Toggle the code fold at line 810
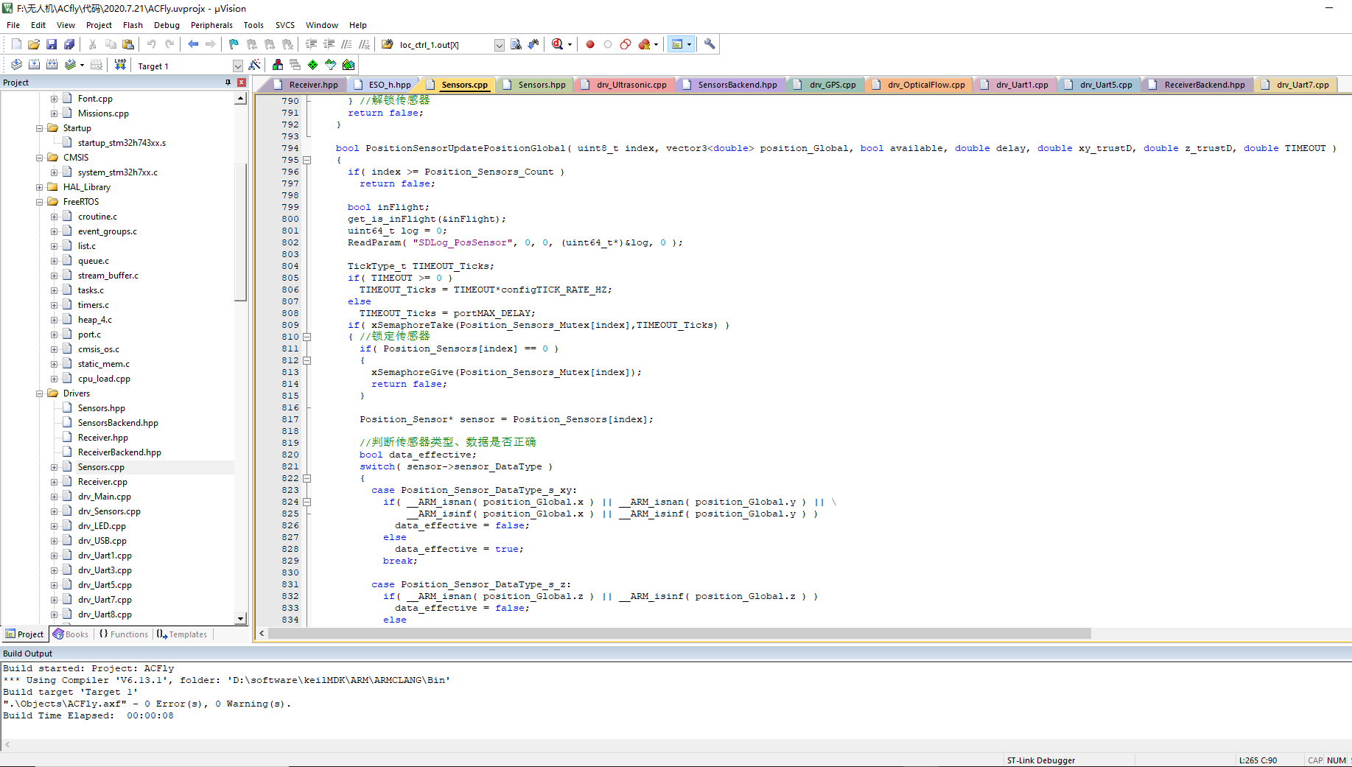Image resolution: width=1352 pixels, height=767 pixels. [x=307, y=337]
